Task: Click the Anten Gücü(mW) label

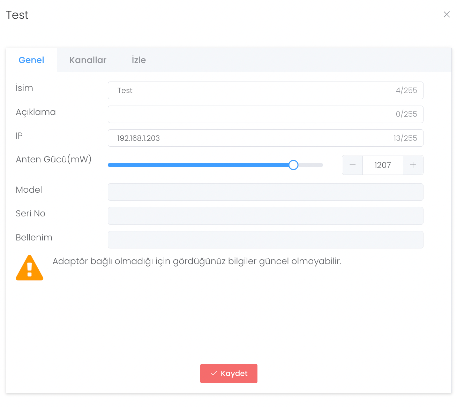Action: (54, 159)
